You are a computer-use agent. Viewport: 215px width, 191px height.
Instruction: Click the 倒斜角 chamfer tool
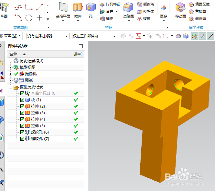(145, 5)
